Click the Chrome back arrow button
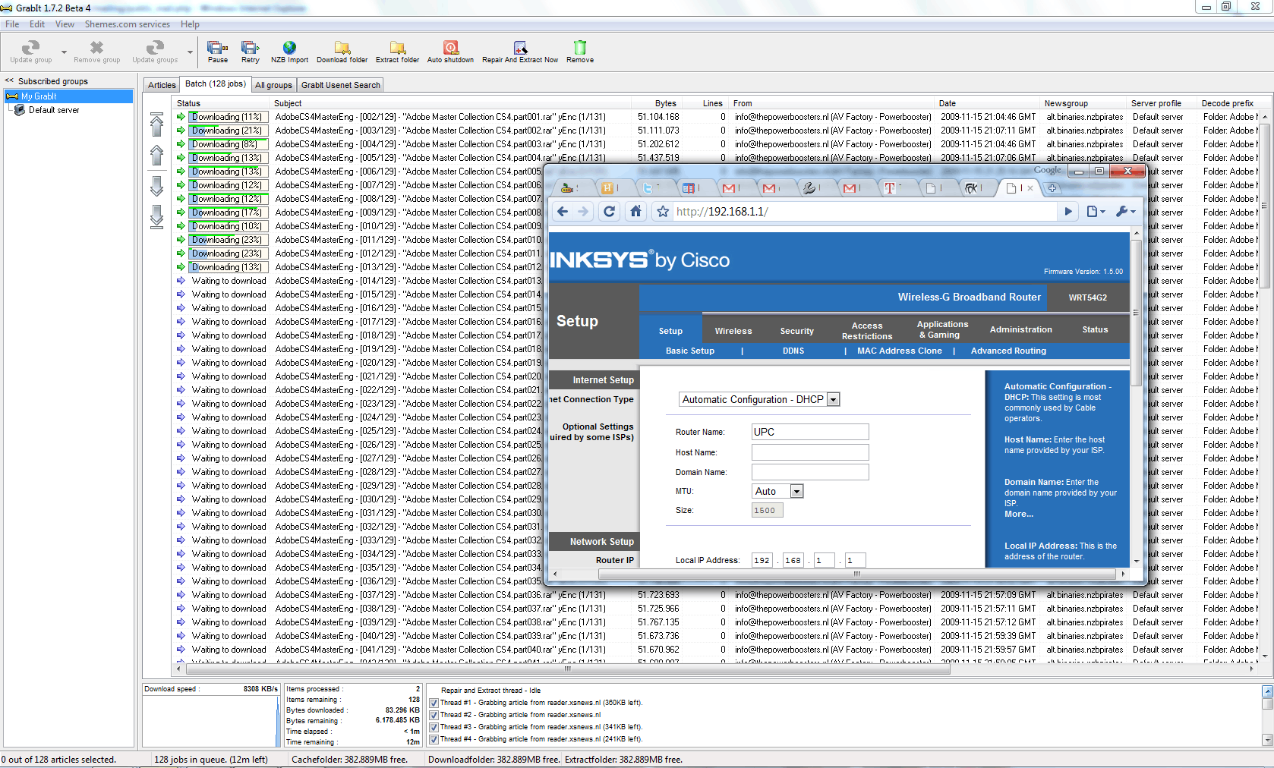This screenshot has height=768, width=1274. (x=563, y=212)
